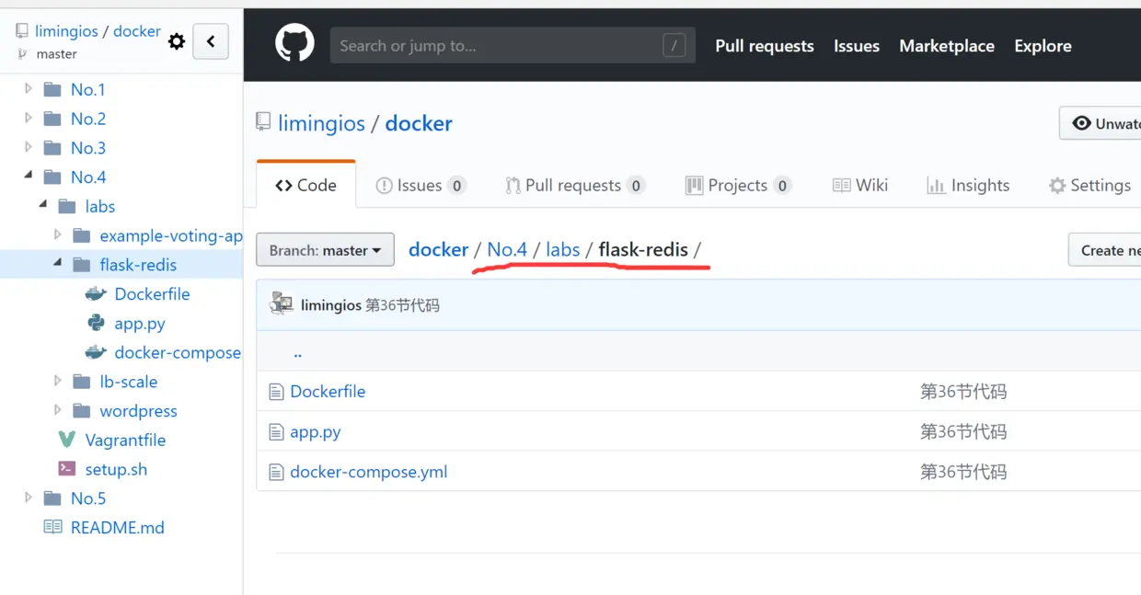Click the eye icon on Unwatch button
This screenshot has width=1141, height=595.
(1082, 123)
